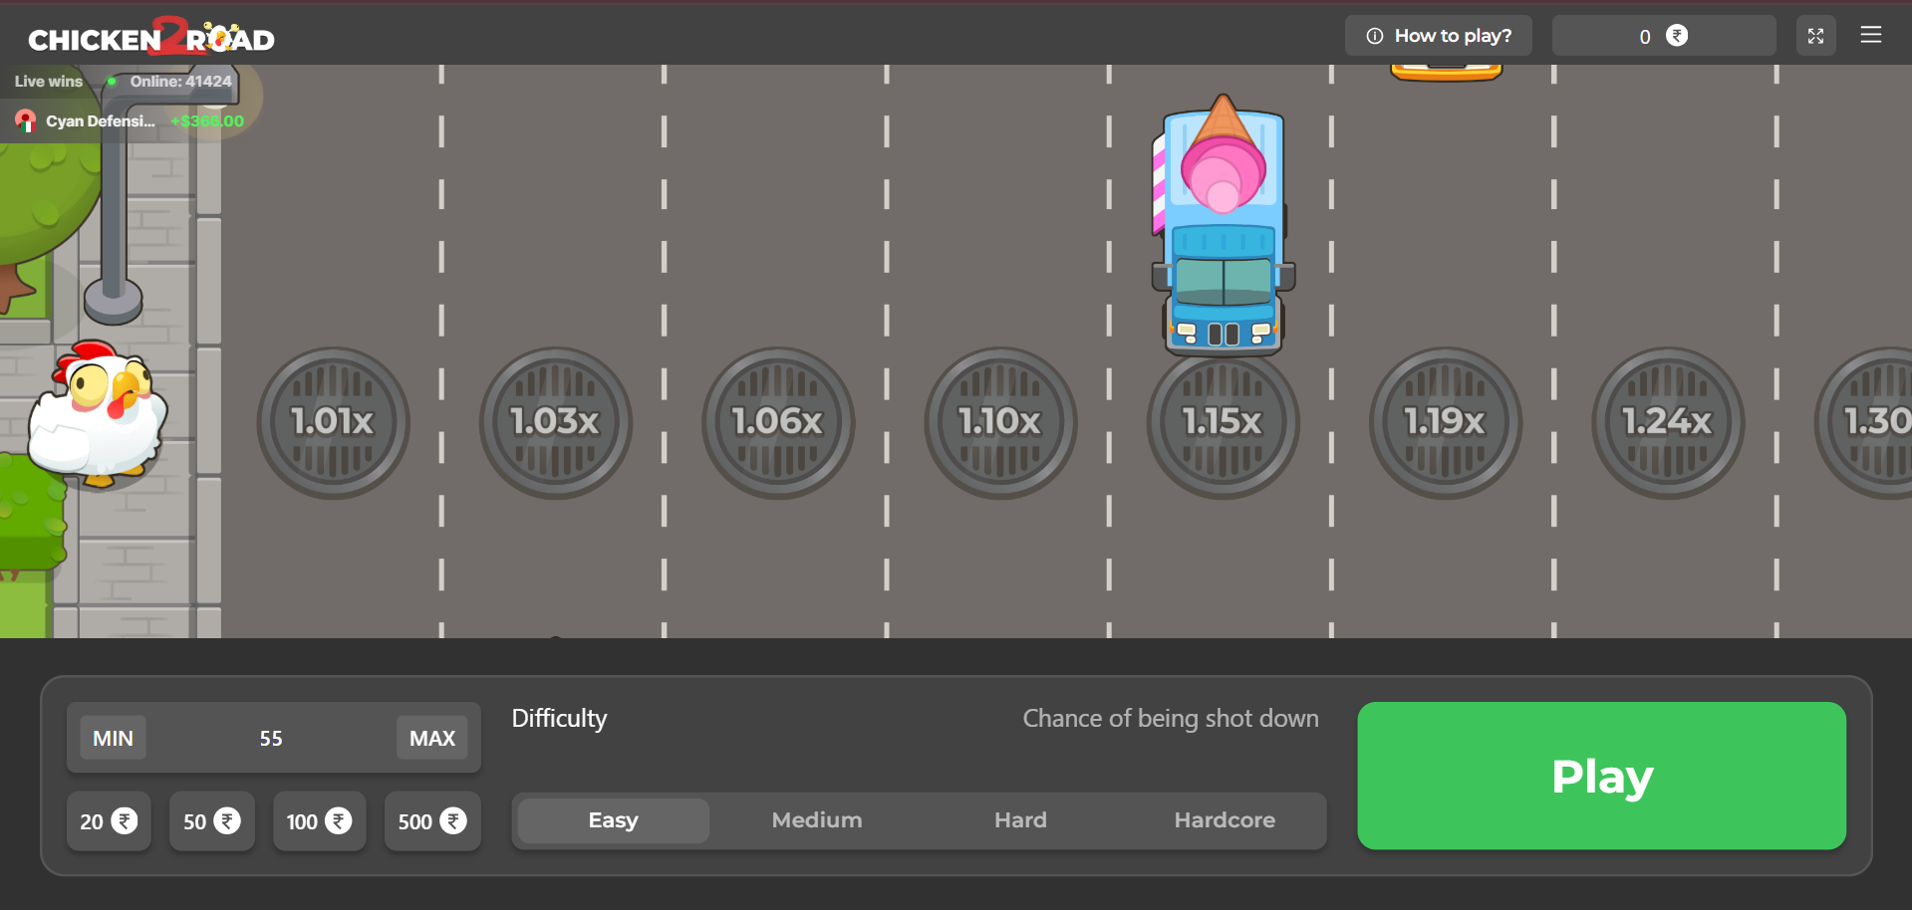Select Easy difficulty
Viewport: 1912px width, 910px height.
coord(613,820)
